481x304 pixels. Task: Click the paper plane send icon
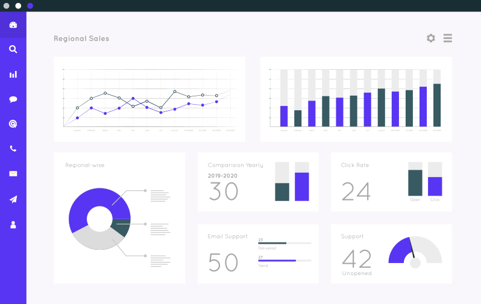tap(13, 199)
